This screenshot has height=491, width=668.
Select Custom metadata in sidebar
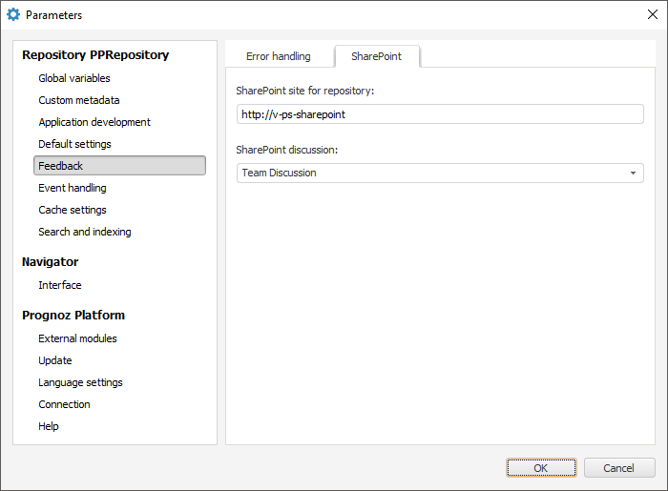point(79,100)
